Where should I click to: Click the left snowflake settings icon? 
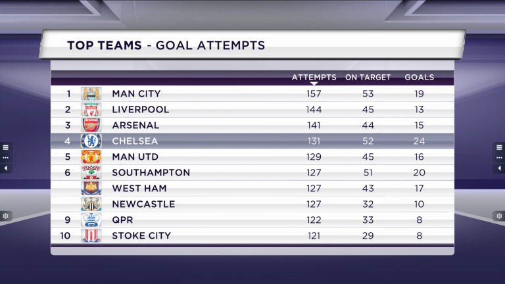pyautogui.click(x=5, y=216)
